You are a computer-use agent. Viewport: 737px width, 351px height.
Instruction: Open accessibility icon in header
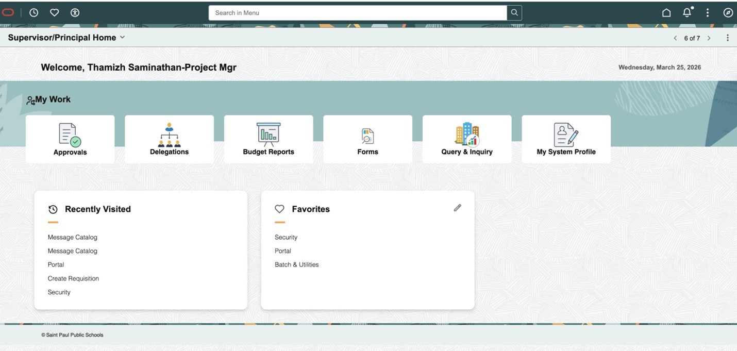(x=75, y=12)
